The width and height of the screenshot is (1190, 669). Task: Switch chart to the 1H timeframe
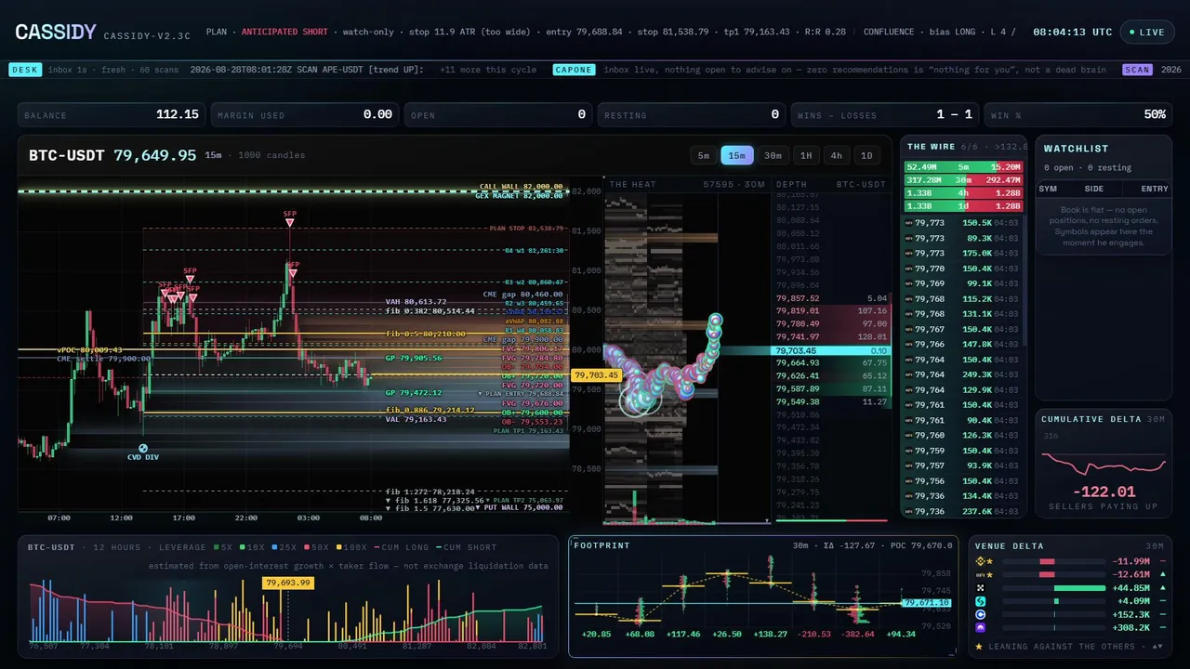806,155
